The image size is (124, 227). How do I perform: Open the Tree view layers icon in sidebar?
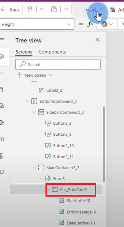pos(2,56)
